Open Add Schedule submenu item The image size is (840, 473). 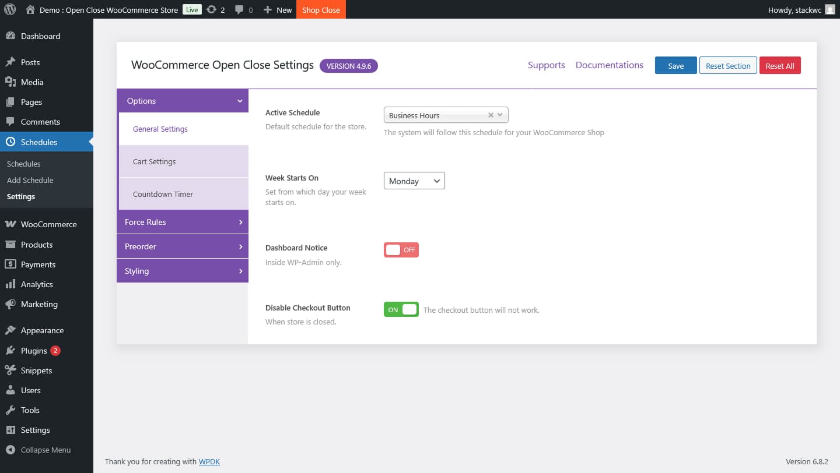[x=30, y=180]
